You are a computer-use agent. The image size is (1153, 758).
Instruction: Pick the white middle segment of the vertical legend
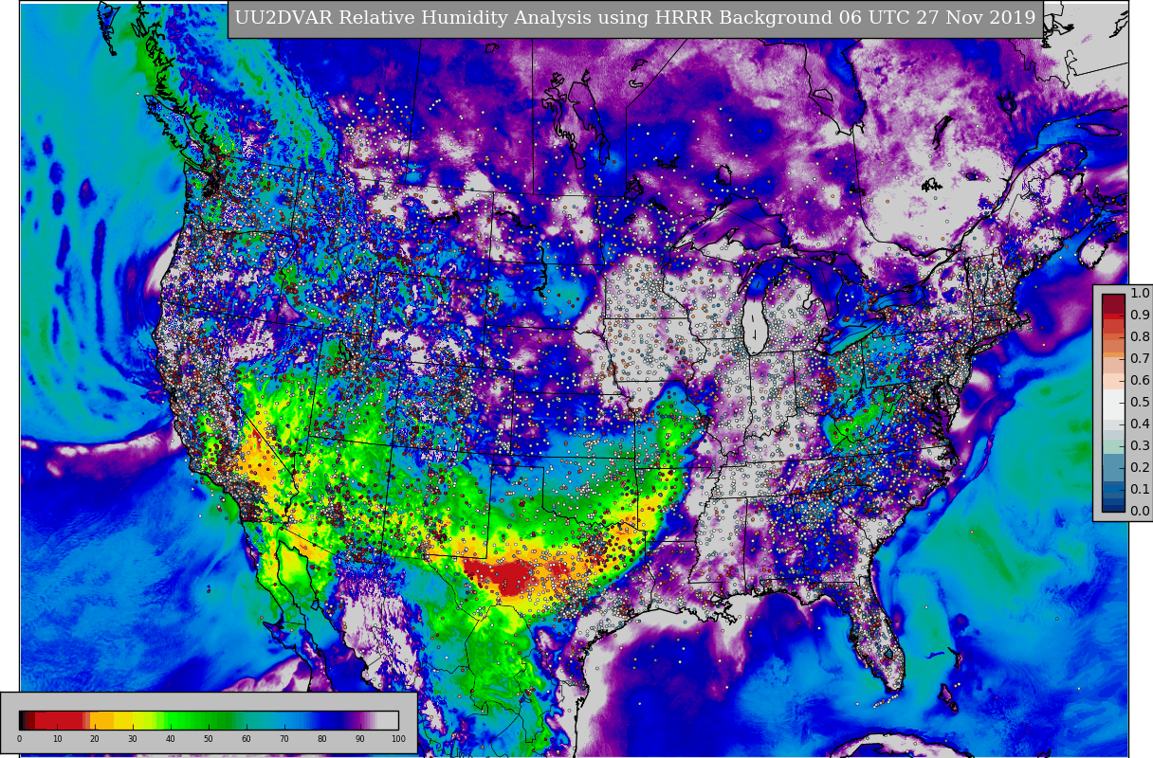(x=1113, y=405)
